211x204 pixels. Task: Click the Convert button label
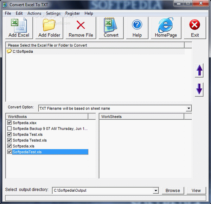click(111, 35)
